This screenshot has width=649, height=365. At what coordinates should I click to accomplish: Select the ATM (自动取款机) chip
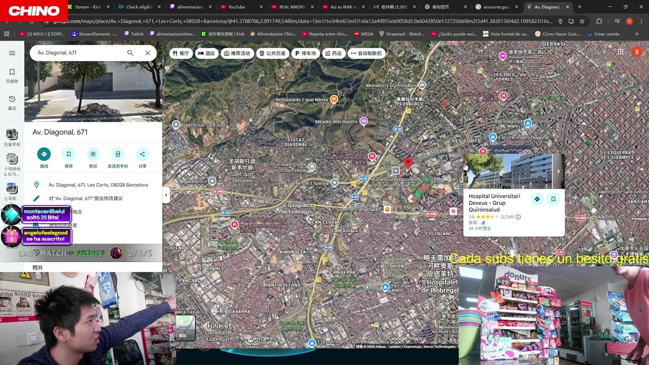tap(367, 53)
